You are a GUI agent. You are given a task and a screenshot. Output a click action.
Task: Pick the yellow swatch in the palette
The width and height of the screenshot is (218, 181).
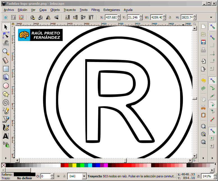pyautogui.click(x=74, y=165)
